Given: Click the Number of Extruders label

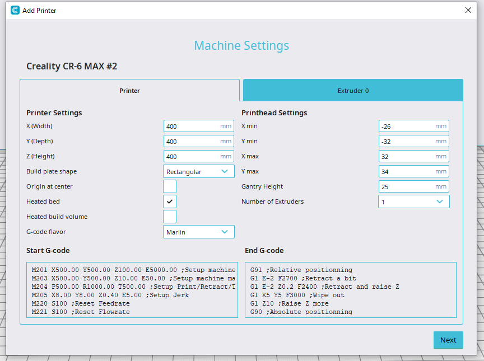Looking at the screenshot, I should [273, 201].
